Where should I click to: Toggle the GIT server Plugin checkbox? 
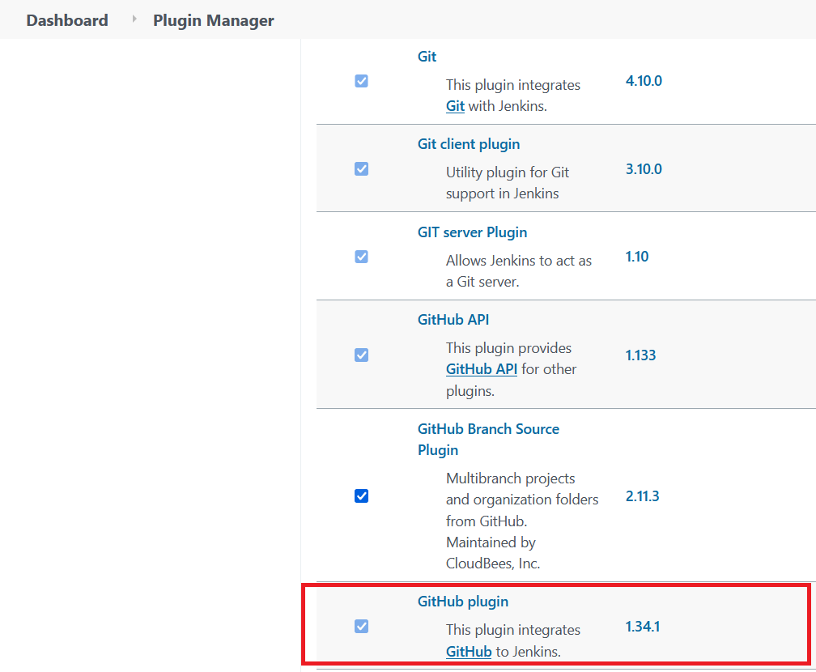[x=361, y=257]
